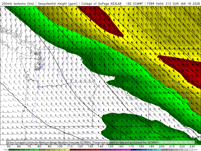Click the "F099" forecast hour text
Image resolution: width=201 pixels, height=151 pixels.
pos(151,4)
